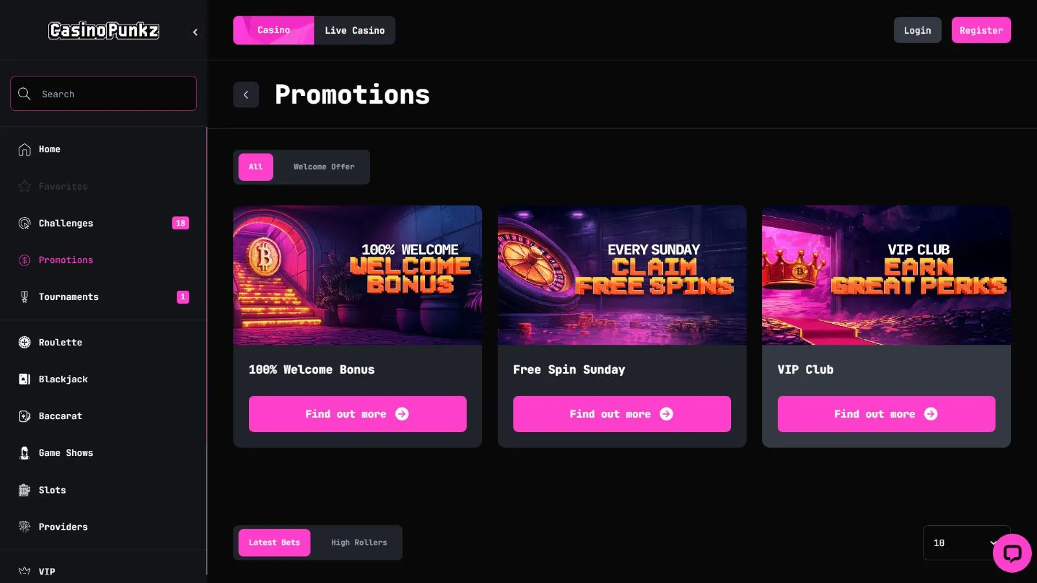Select the Roulette wheel icon

(25, 343)
